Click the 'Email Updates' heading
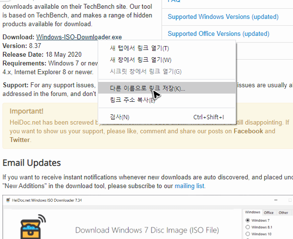The width and height of the screenshot is (293, 239). click(x=31, y=163)
